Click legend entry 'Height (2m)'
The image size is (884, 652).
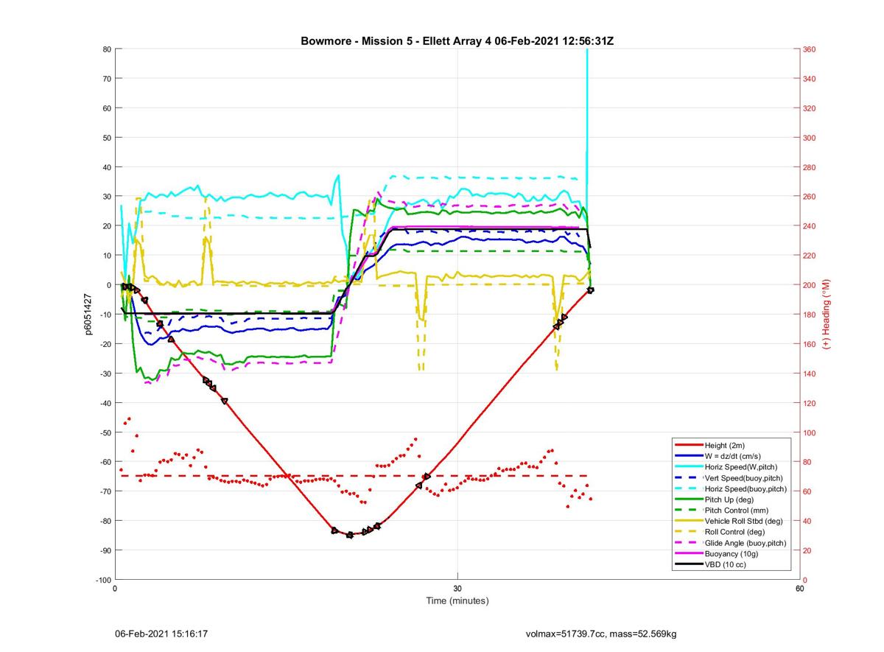[x=726, y=445]
